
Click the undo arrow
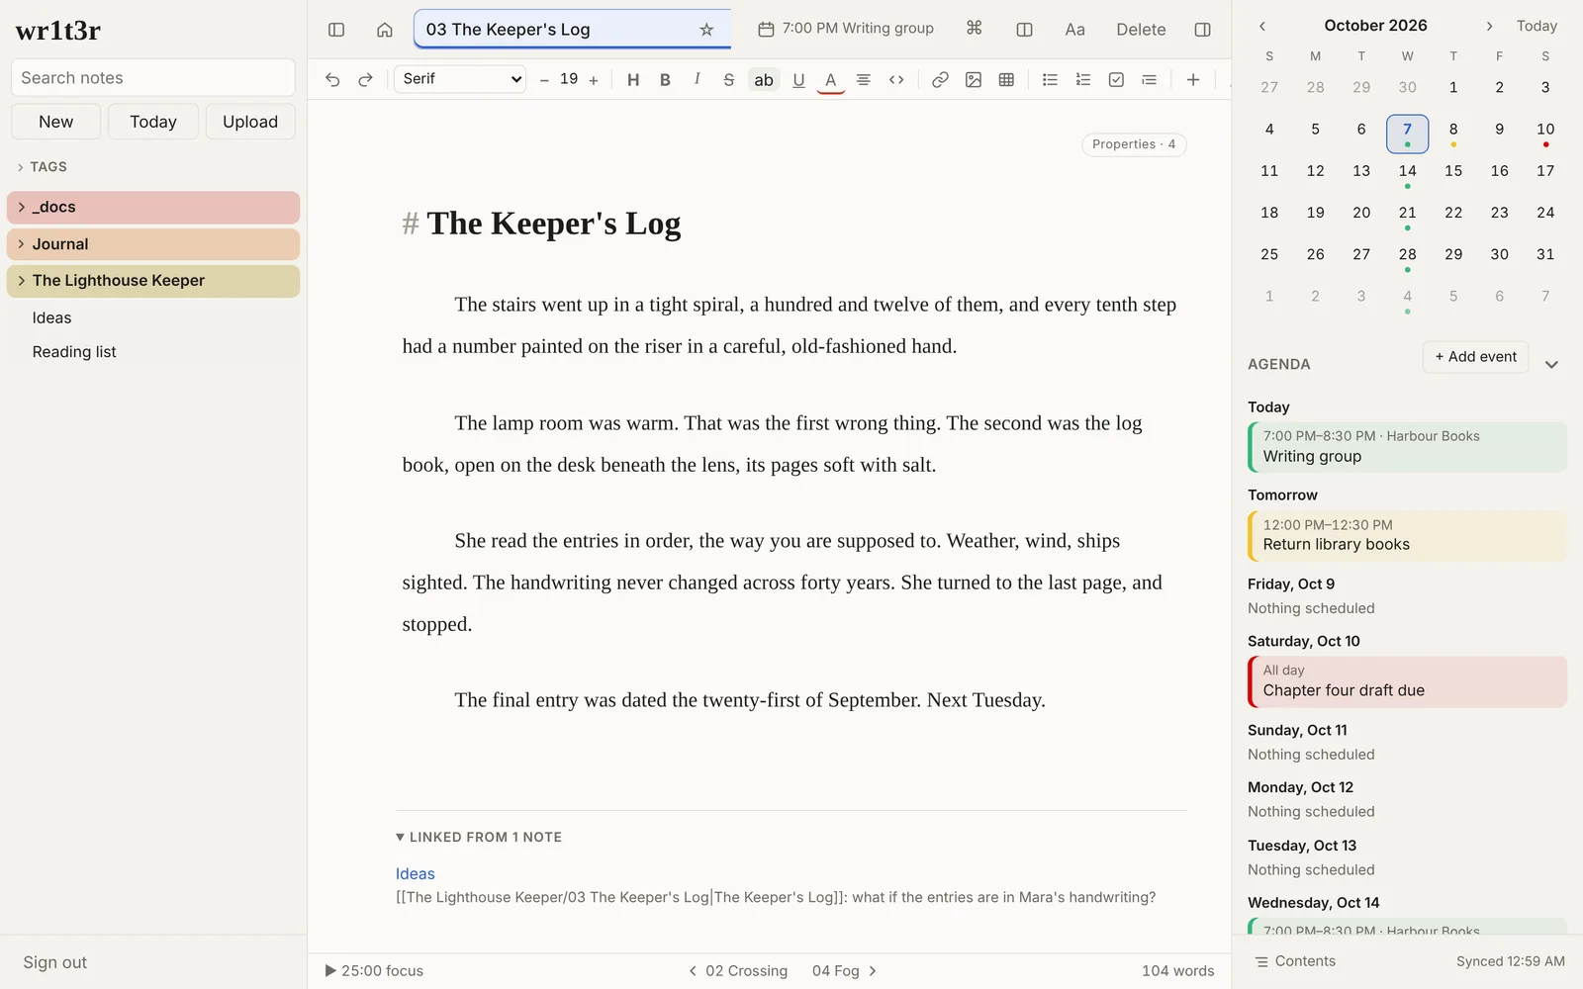[332, 80]
